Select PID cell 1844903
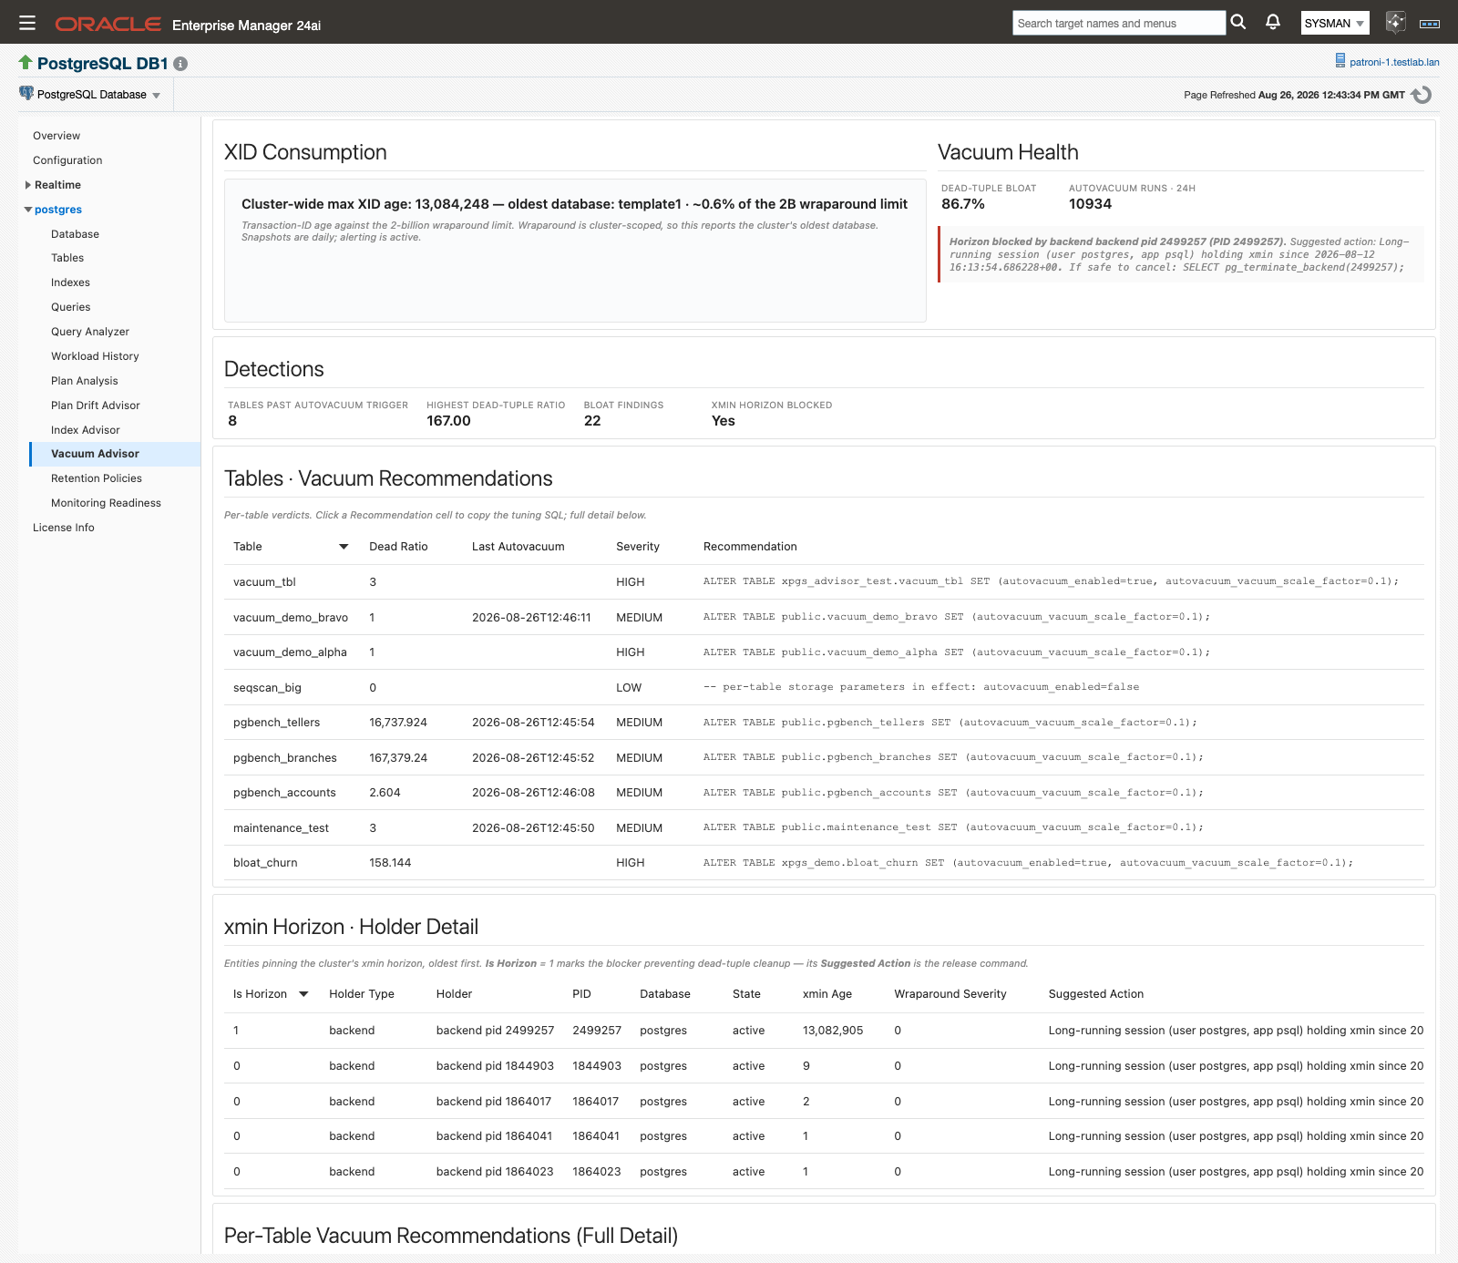The width and height of the screenshot is (1458, 1263). 597,1066
